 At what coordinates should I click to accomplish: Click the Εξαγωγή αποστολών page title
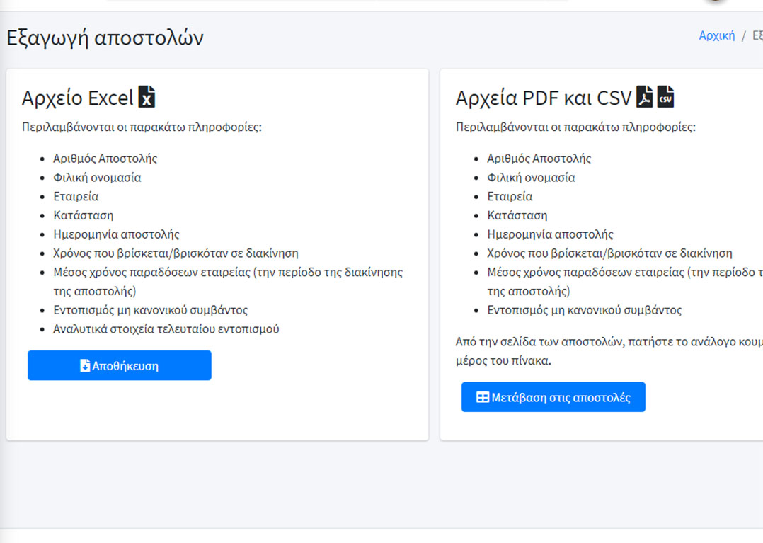[x=105, y=38]
